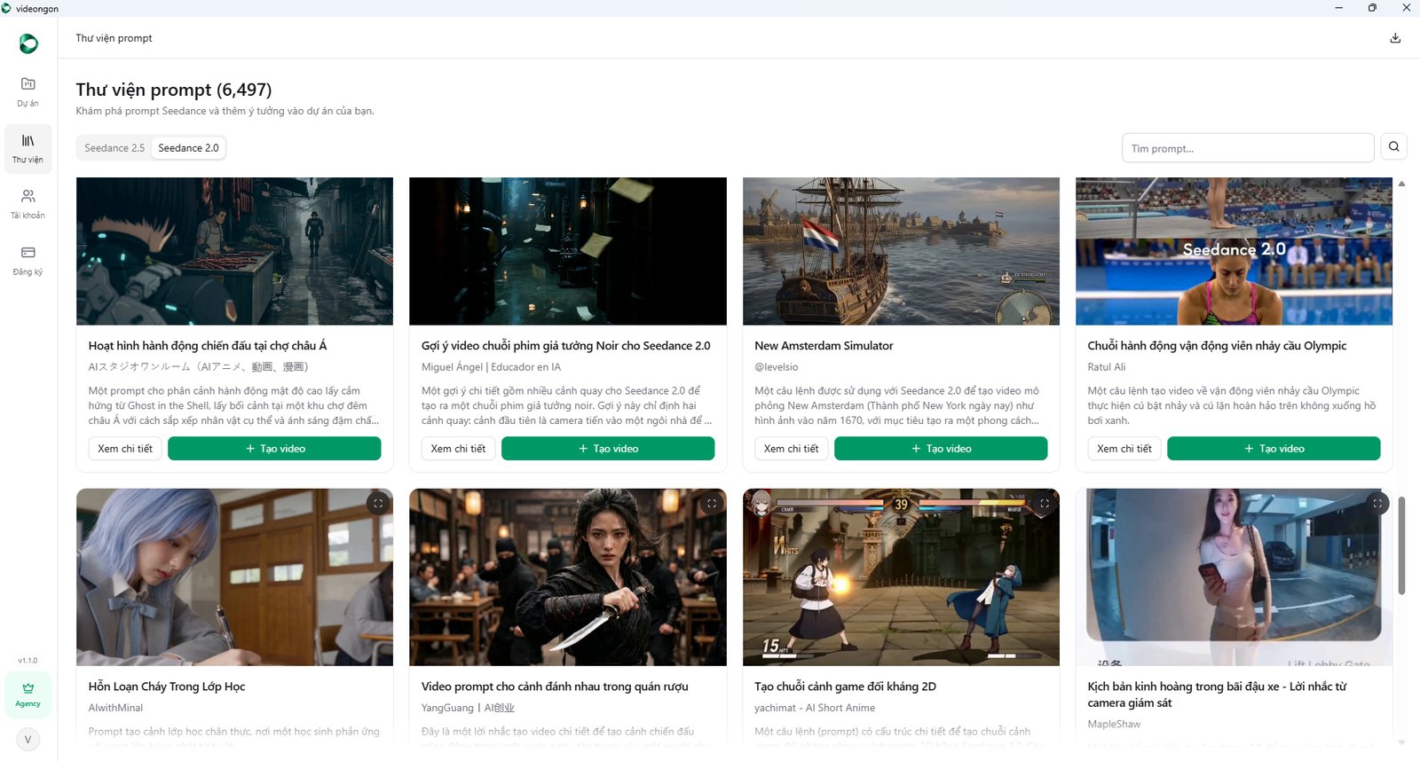Click the title 'Tạo chuỗi cảnh game đối kháng 2D'
The width and height of the screenshot is (1420, 761).
pyautogui.click(x=845, y=686)
